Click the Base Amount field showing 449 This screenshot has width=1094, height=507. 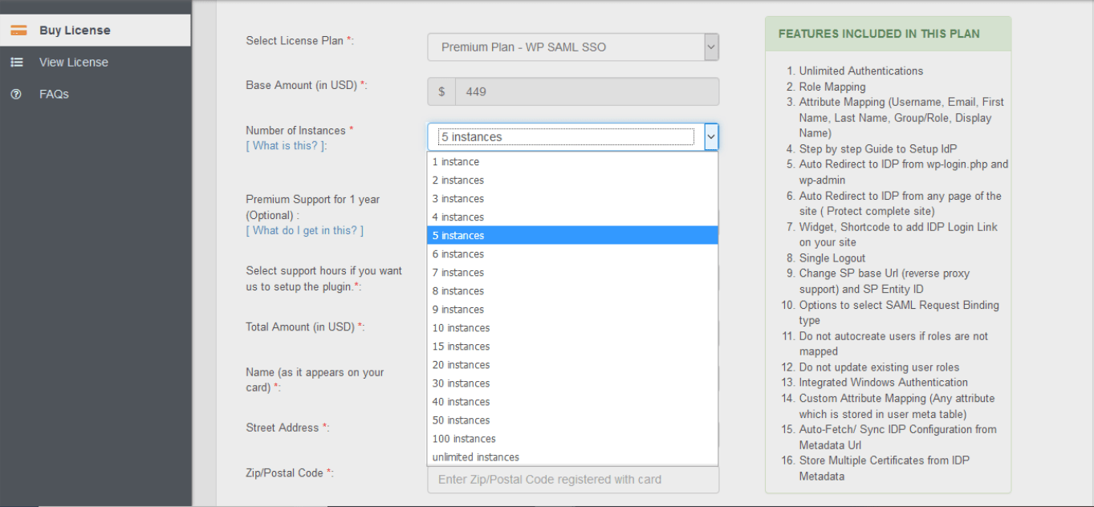[587, 91]
